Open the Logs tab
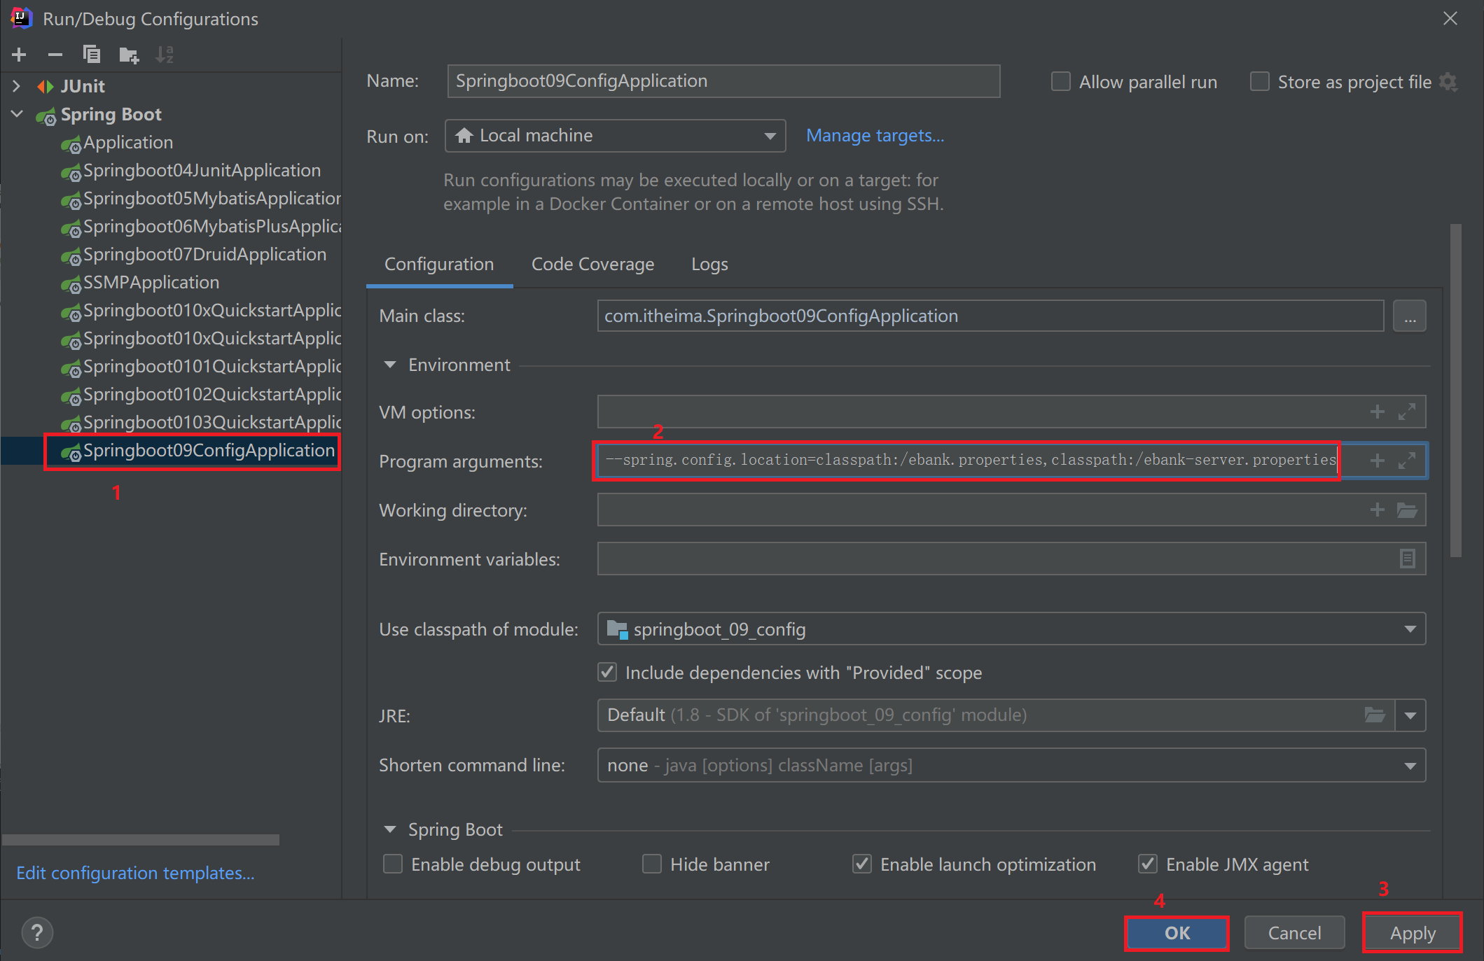The height and width of the screenshot is (961, 1484). (x=709, y=265)
